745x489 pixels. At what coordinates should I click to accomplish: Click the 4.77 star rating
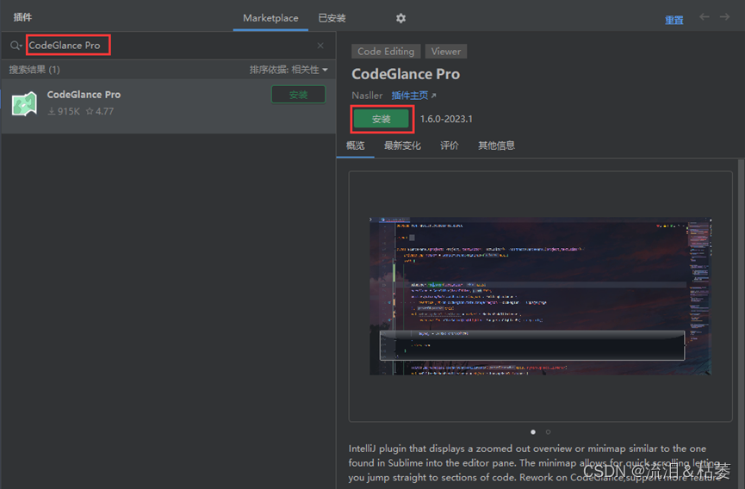100,111
